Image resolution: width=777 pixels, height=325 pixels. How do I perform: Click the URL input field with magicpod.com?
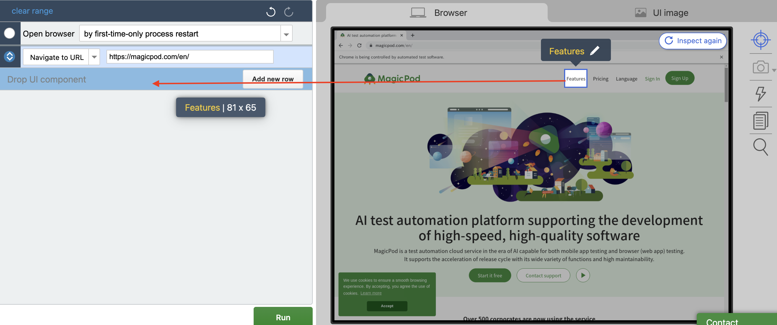pyautogui.click(x=190, y=57)
